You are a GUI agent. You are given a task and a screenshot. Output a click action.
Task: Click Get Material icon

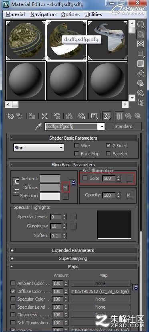10,116
